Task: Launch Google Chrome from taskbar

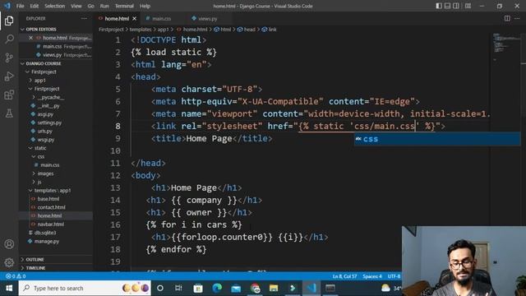Action: (255, 288)
